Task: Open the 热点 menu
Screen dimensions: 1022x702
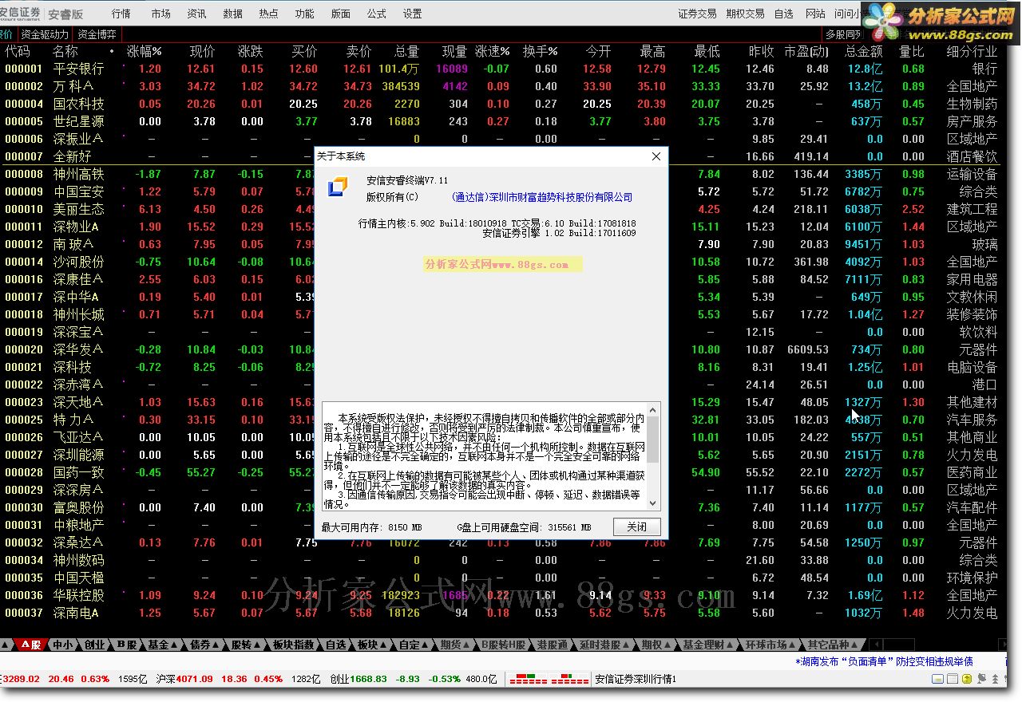Action: 269,14
